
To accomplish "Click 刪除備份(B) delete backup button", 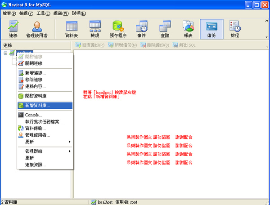I will tap(155, 45).
